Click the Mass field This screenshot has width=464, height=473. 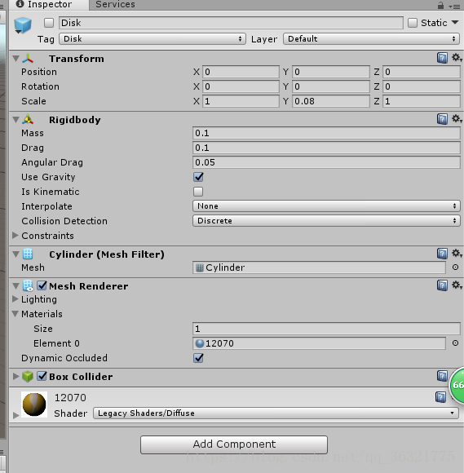coord(326,133)
